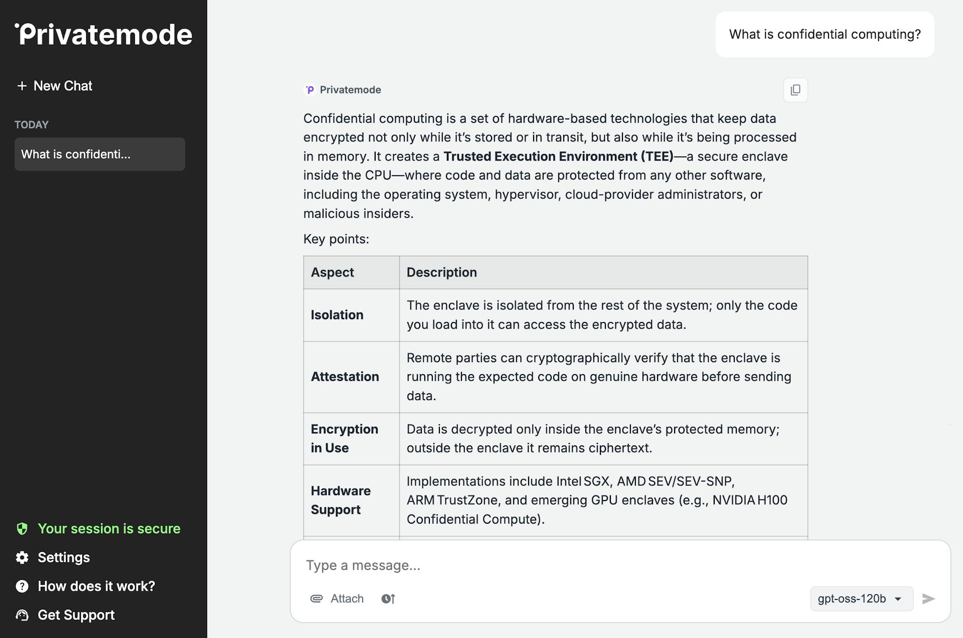
Task: Click the Get Support headset icon
Action: 22,615
